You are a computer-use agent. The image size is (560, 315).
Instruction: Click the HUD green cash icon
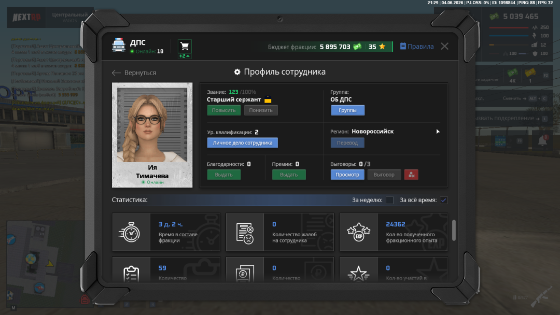click(494, 17)
